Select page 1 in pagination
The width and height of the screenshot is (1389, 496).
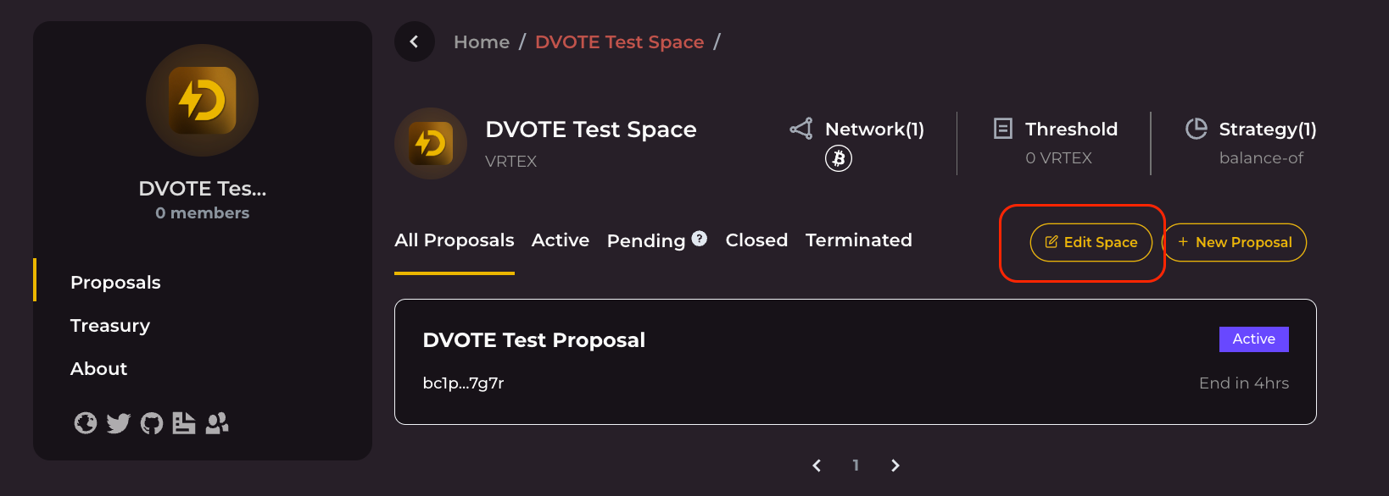tap(856, 466)
